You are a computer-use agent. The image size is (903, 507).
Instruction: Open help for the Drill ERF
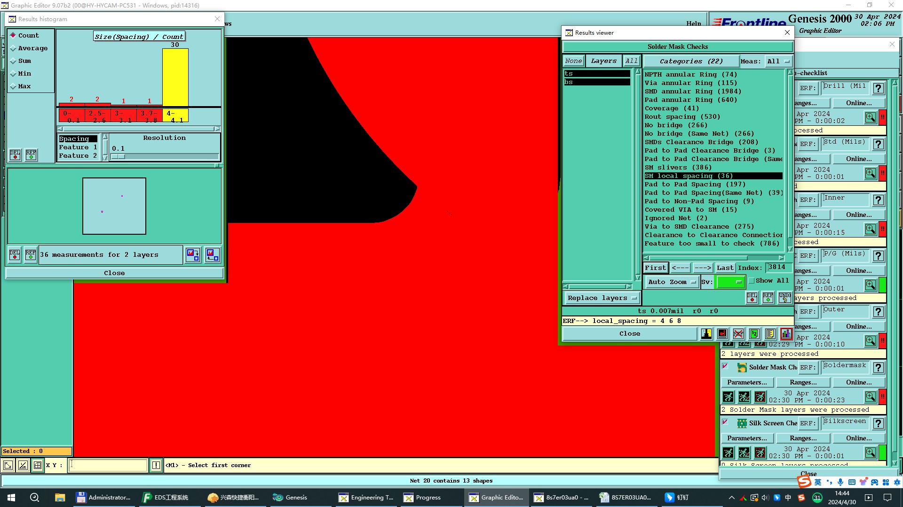878,88
